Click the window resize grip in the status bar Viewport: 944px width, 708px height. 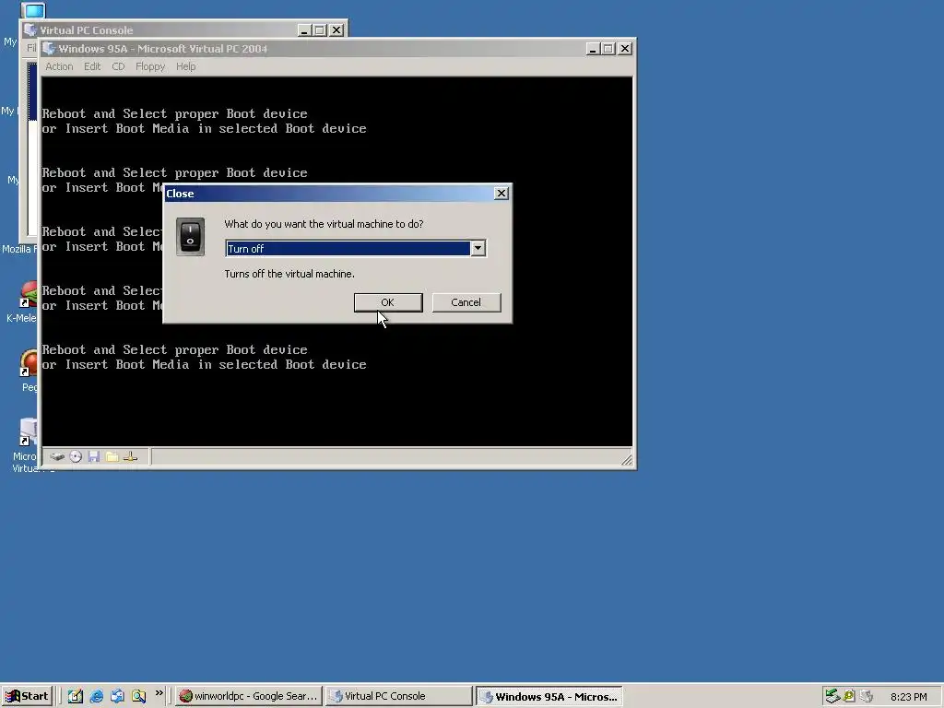627,459
